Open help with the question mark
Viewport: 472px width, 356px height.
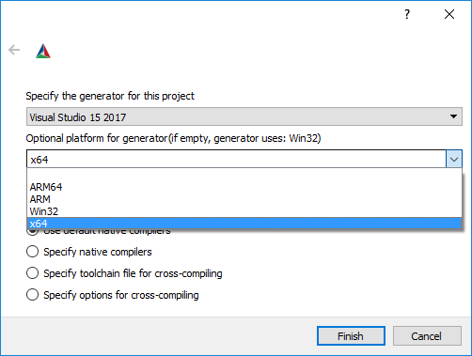tap(407, 14)
